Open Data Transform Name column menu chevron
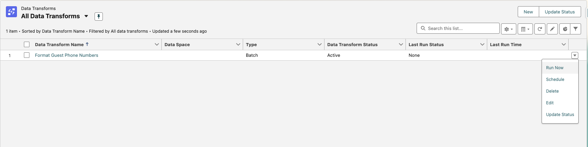This screenshot has width=588, height=147. point(157,44)
